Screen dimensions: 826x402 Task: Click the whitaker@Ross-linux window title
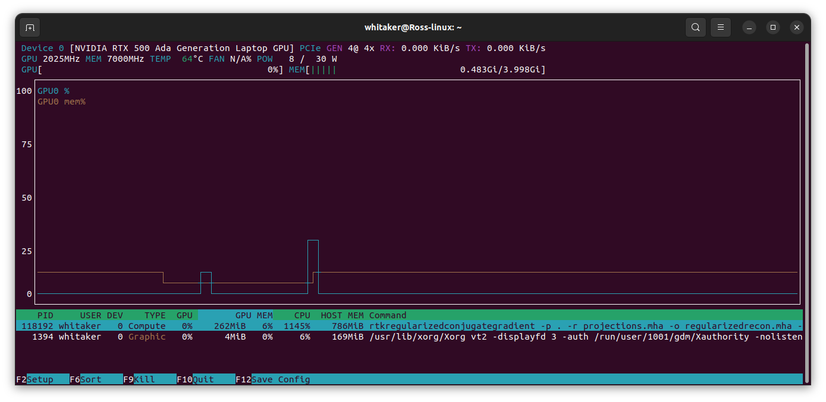(x=413, y=27)
